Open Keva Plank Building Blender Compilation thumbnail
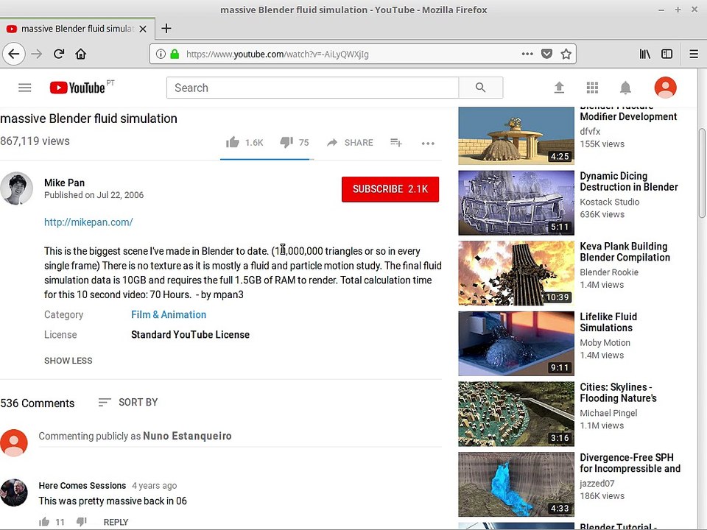Viewport: 707px width, 530px height. pos(516,273)
